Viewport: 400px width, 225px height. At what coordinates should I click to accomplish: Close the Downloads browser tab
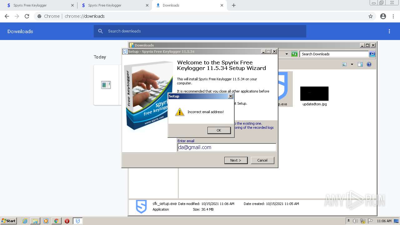pos(222,5)
